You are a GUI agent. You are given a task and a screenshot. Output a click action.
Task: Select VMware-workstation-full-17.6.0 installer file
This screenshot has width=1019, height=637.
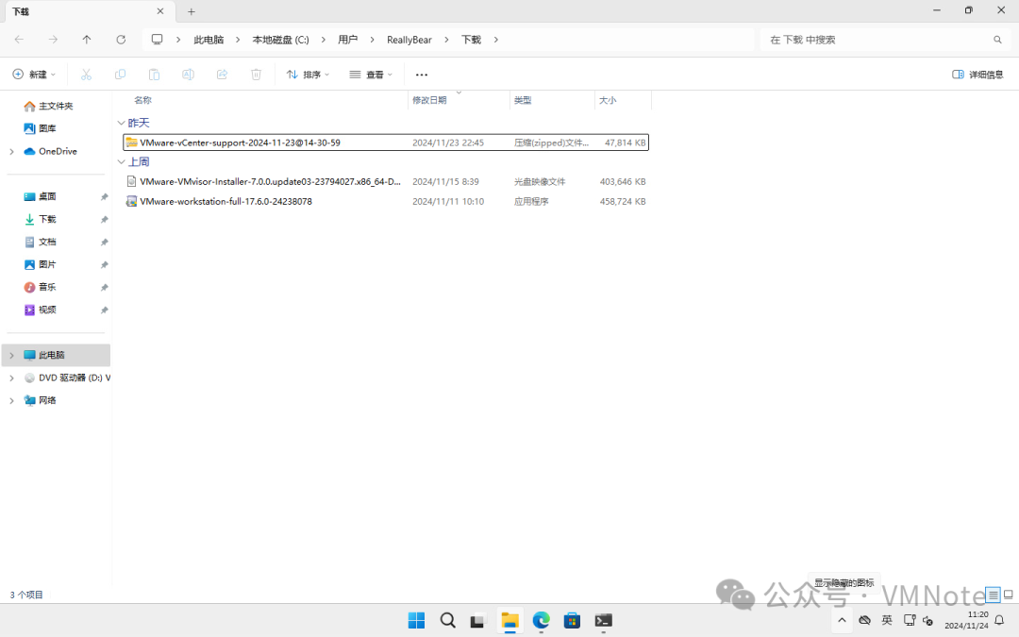coord(386,202)
